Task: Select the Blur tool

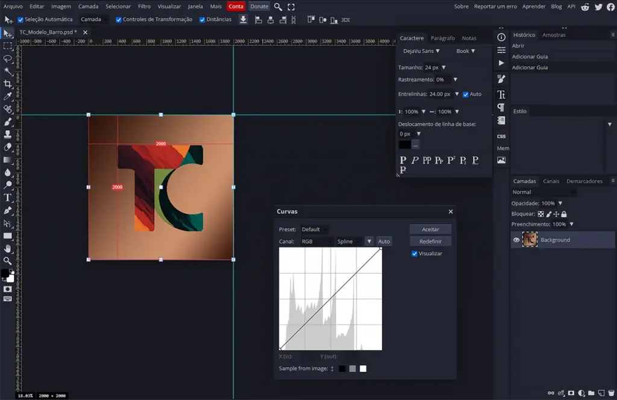Action: [x=7, y=172]
